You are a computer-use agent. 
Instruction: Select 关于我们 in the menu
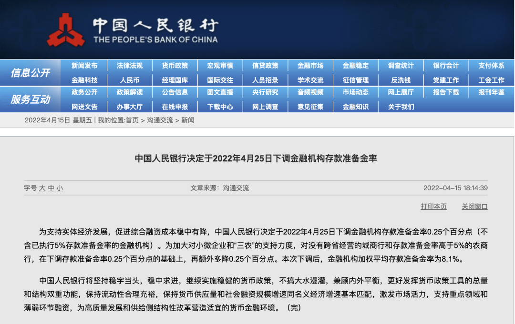click(x=401, y=107)
